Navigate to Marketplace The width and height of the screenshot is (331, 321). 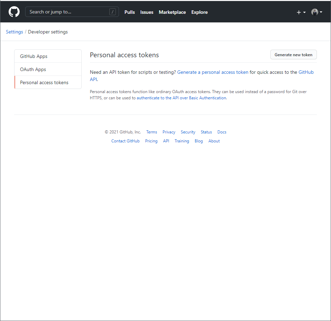click(172, 12)
